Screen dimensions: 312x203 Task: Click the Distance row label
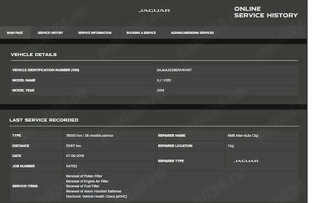pos(20,146)
